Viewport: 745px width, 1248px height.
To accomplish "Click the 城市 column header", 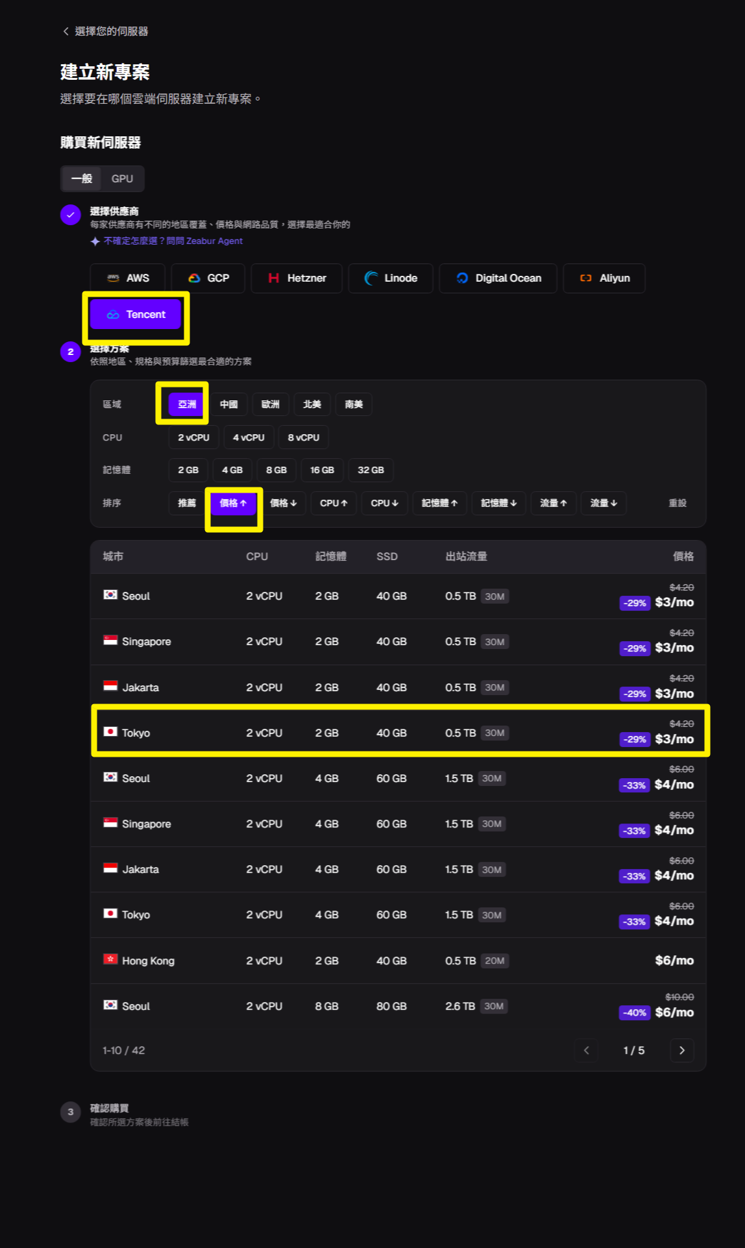I will 113,556.
